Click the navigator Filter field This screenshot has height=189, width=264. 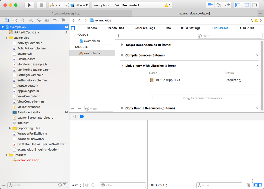[x=38, y=185]
